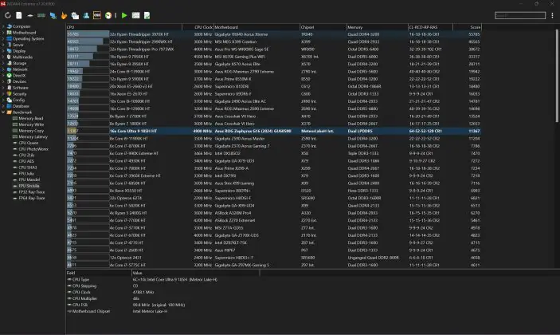Screen dimensions: 560x335
Task: Open the CPU AES benchmark
Action: [26, 161]
